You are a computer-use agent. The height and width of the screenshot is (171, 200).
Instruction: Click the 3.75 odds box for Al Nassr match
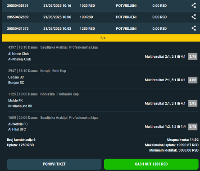pos(192,56)
